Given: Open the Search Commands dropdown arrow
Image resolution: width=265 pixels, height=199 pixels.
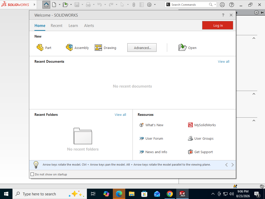Looking at the screenshot, I should click(x=215, y=5).
